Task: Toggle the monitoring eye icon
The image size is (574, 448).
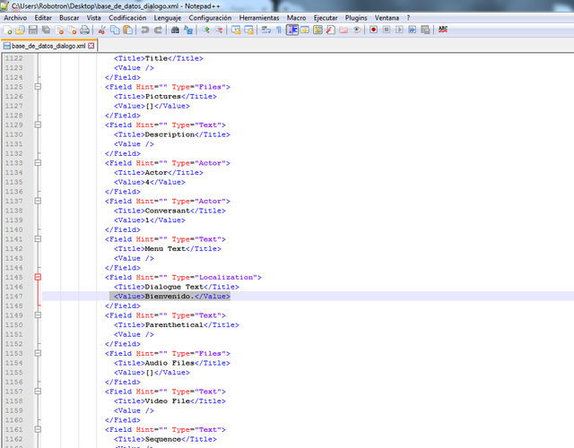Action: [357, 30]
